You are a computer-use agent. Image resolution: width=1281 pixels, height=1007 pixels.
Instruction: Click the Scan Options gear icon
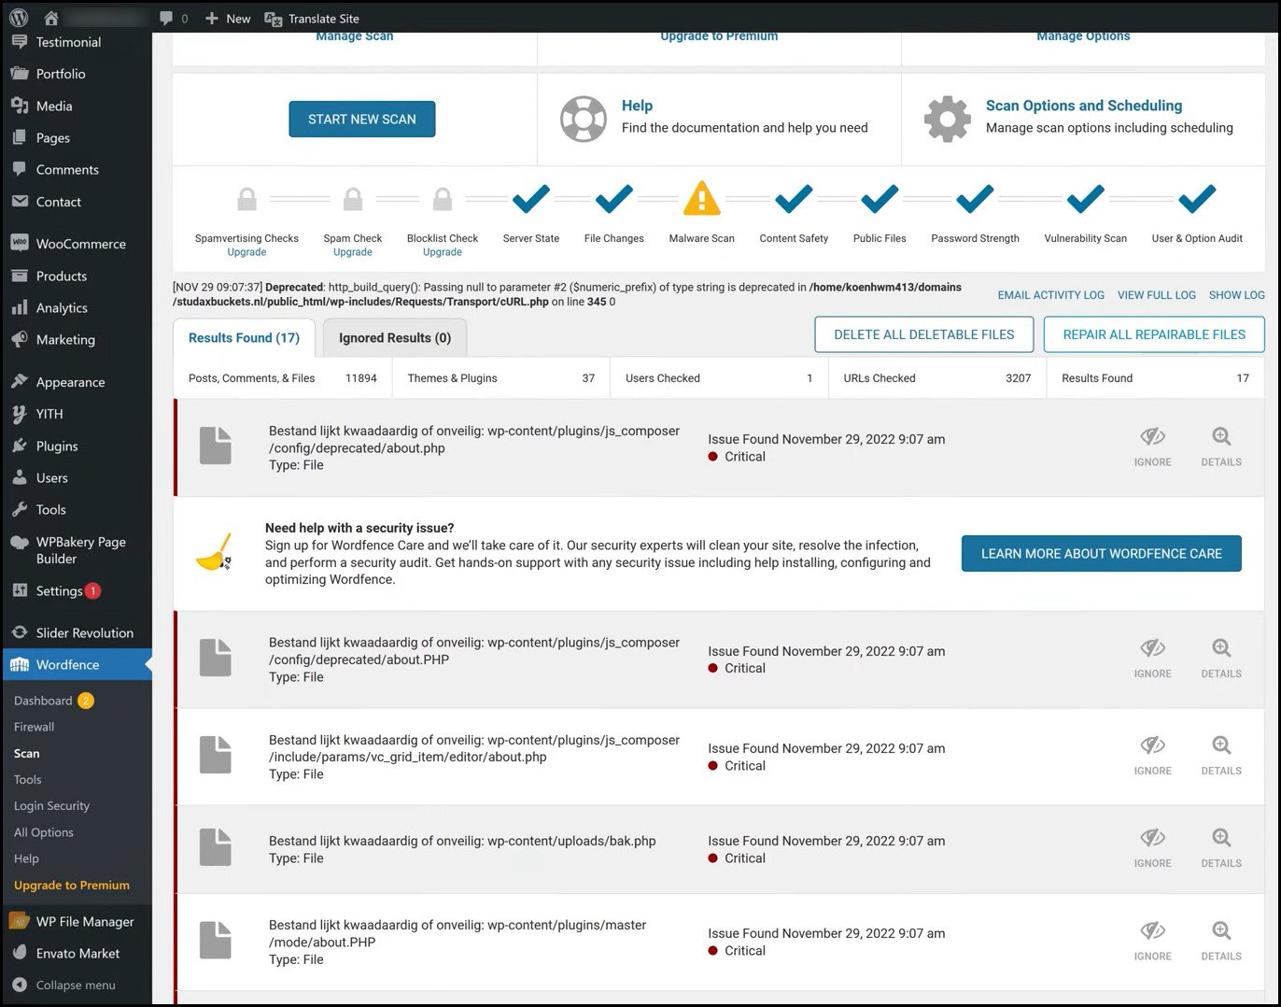(x=947, y=119)
